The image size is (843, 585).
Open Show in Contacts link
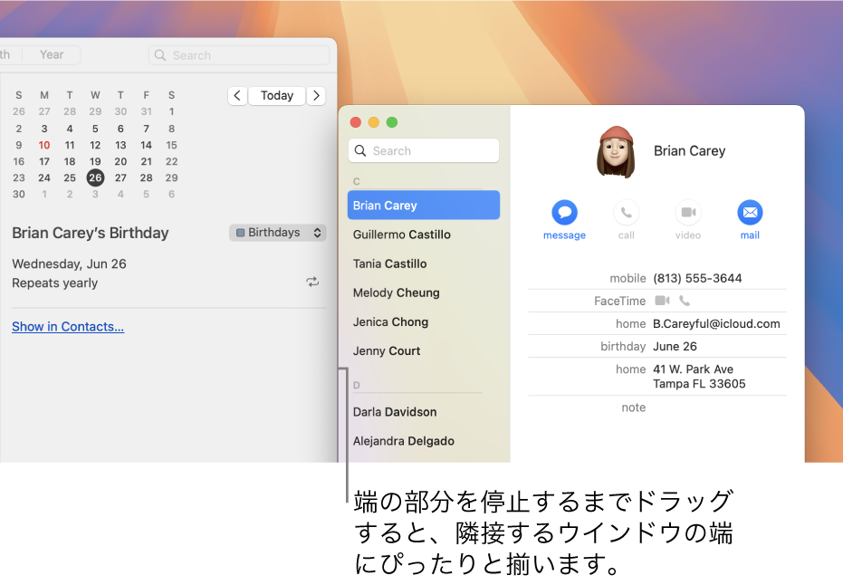(68, 326)
